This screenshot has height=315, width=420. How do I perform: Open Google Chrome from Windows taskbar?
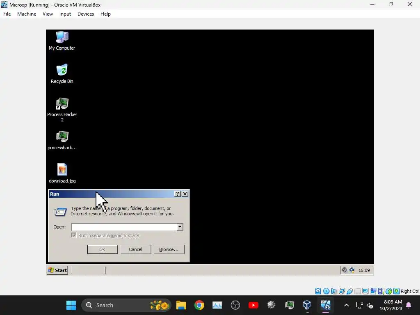click(x=199, y=305)
